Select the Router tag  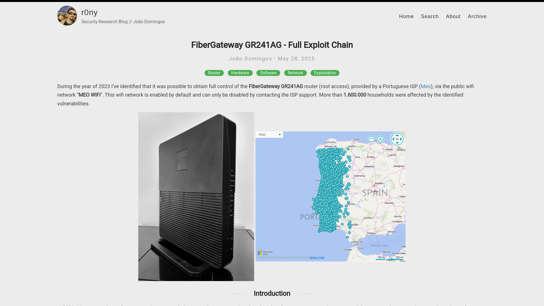pos(214,73)
